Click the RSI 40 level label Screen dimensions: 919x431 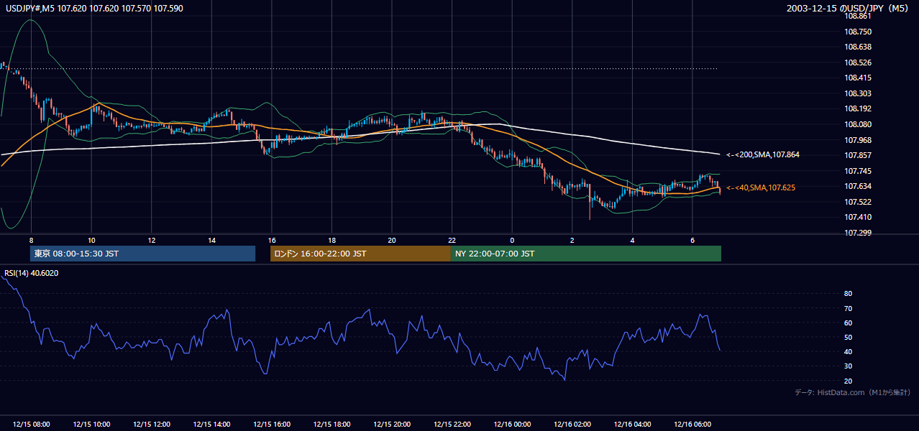tap(848, 351)
